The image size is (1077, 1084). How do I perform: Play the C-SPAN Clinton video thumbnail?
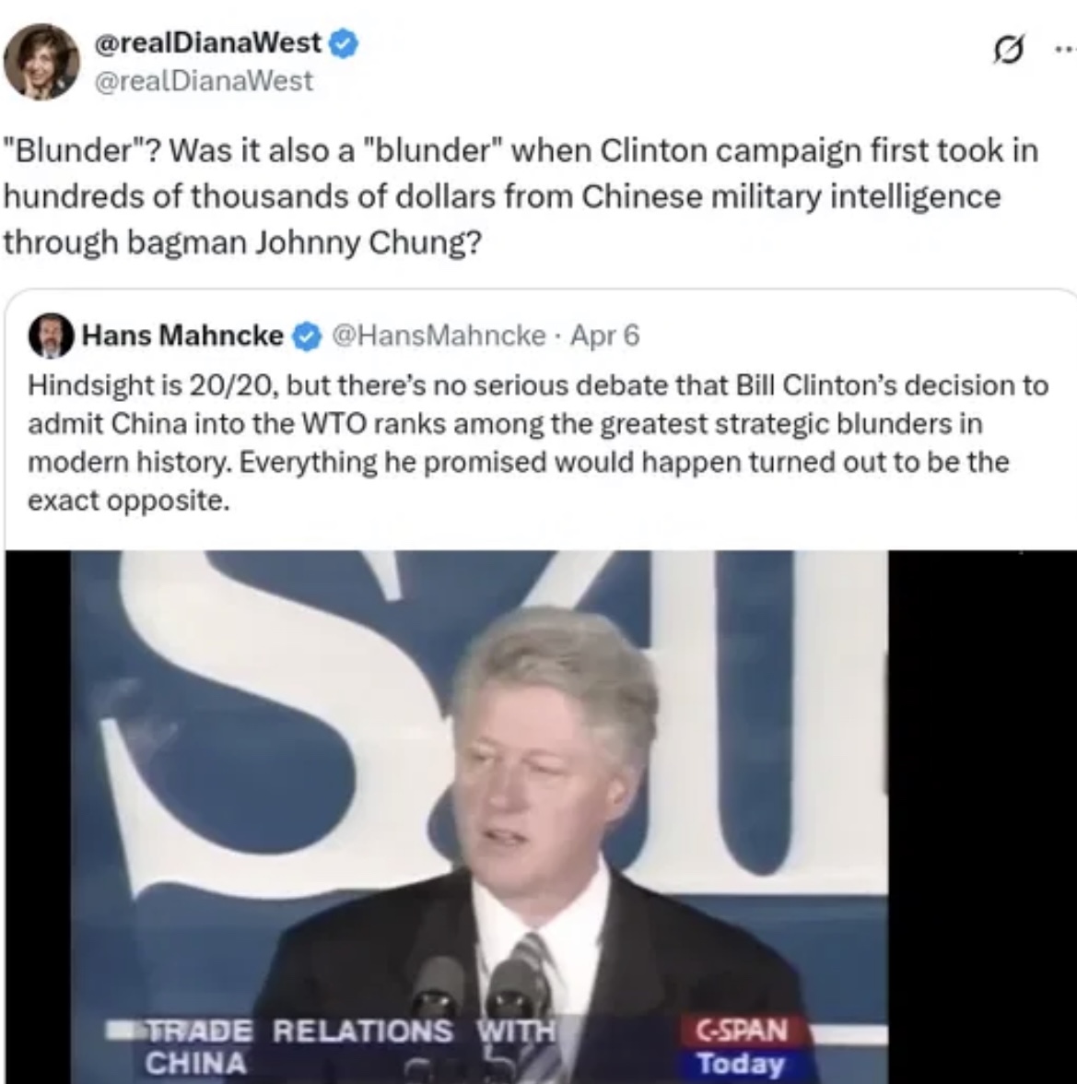tap(479, 817)
